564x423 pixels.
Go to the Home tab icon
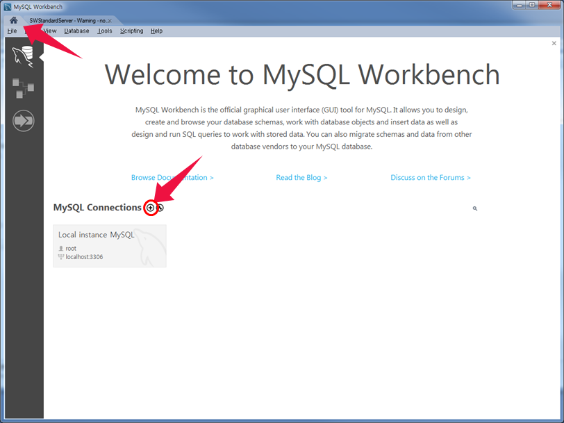pyautogui.click(x=14, y=20)
